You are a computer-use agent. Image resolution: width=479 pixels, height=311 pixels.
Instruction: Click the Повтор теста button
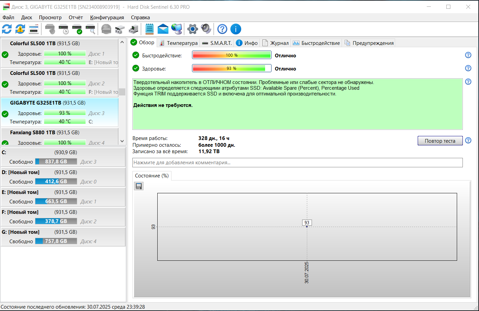coord(440,141)
